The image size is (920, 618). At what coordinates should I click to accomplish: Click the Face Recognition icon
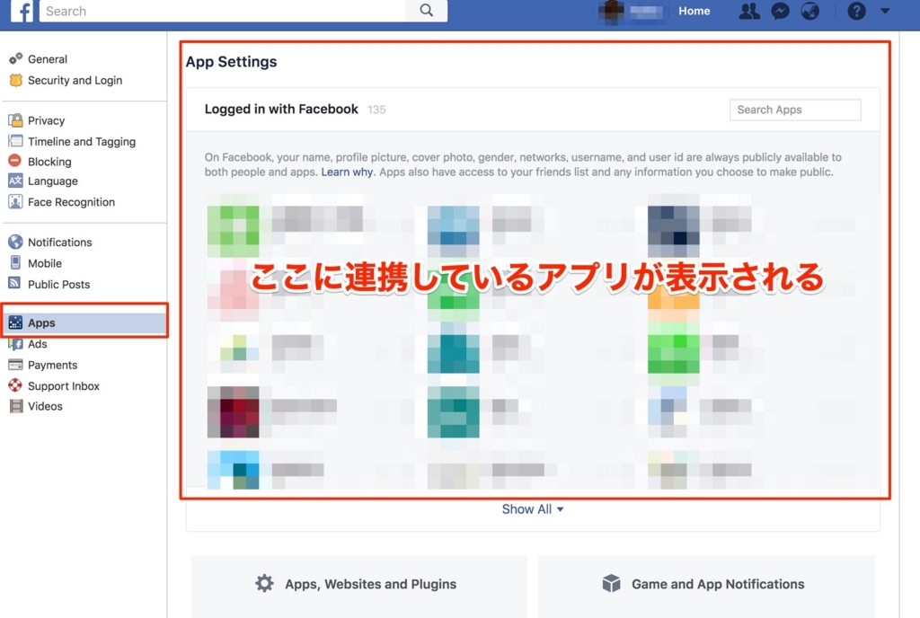16,202
